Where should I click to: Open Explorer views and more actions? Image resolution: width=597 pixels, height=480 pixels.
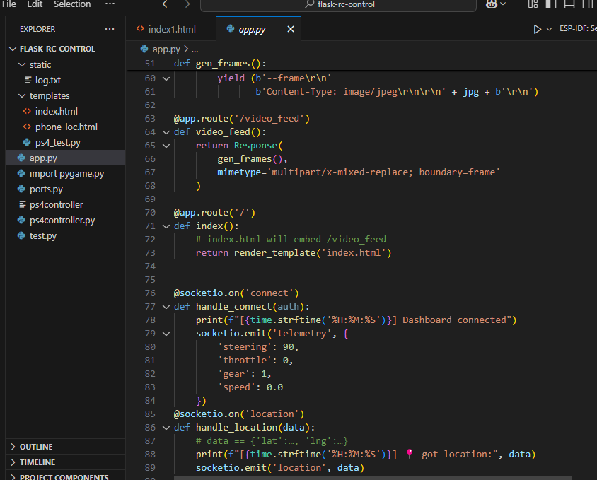pos(110,29)
